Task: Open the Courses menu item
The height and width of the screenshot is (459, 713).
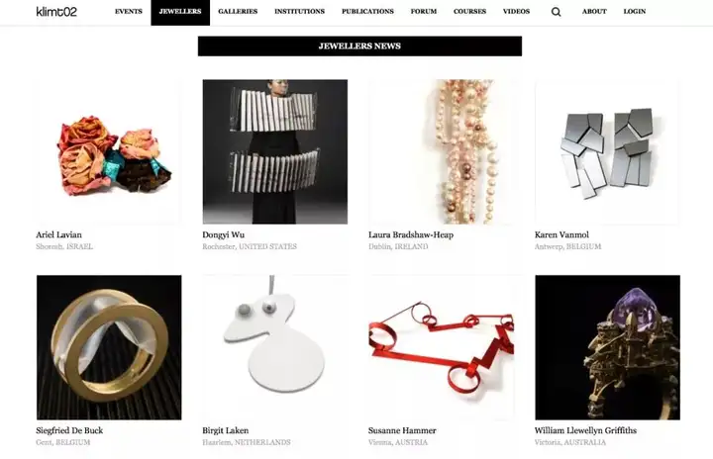Action: pos(469,11)
